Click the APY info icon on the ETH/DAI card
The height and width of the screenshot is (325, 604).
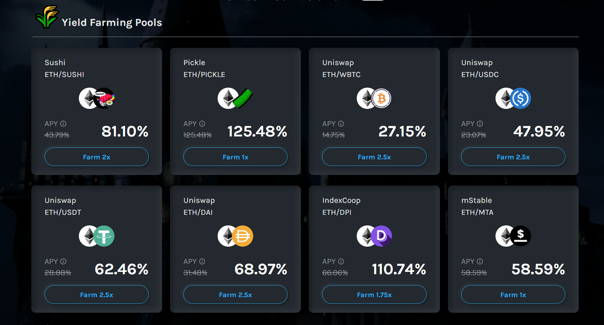tap(202, 261)
